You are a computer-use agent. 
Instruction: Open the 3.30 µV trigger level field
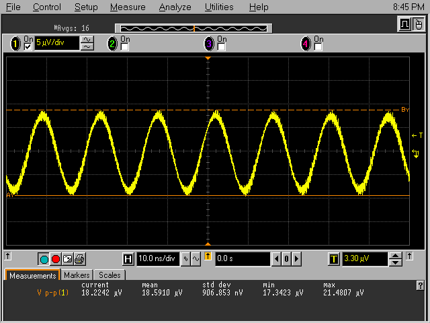(x=363, y=258)
